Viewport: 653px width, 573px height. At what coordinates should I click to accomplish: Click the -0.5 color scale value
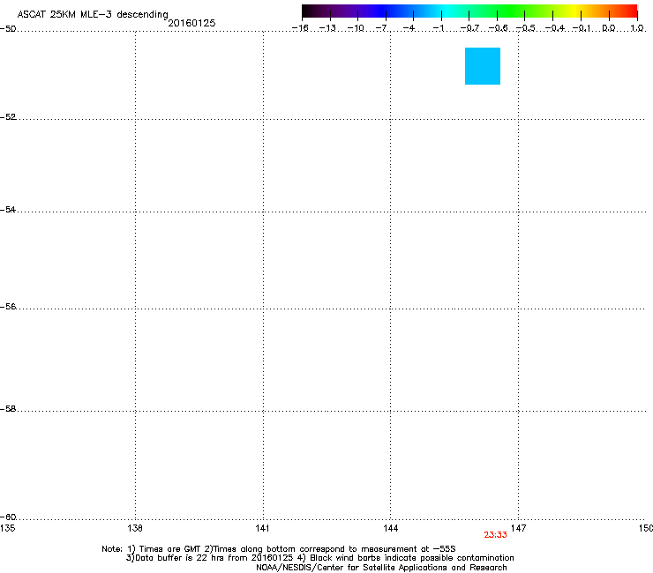[x=526, y=28]
